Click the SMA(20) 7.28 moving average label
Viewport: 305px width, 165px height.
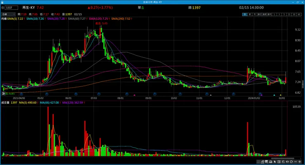[x=57, y=19]
